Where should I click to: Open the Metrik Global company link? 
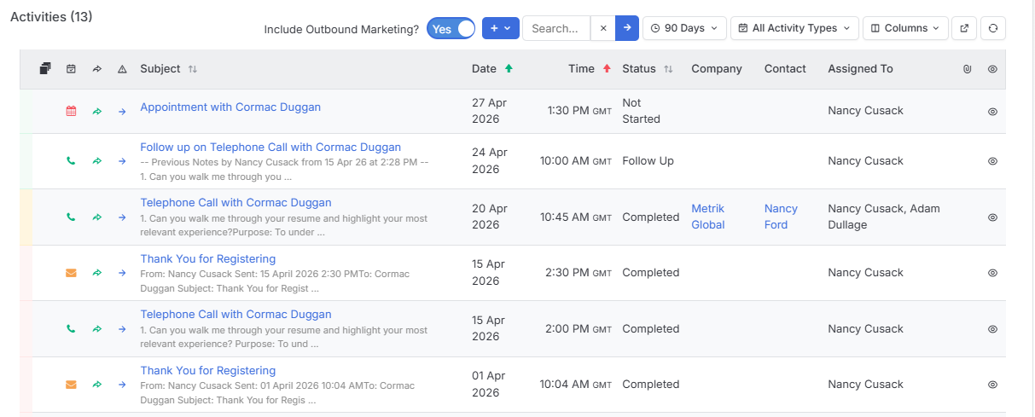pyautogui.click(x=709, y=217)
